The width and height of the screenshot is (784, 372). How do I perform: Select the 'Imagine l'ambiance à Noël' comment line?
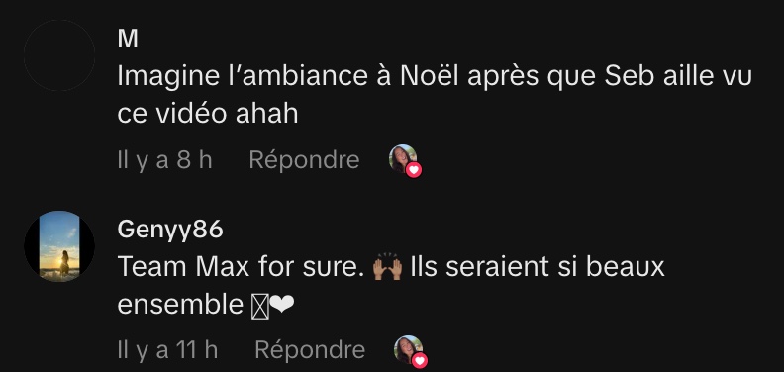click(435, 76)
